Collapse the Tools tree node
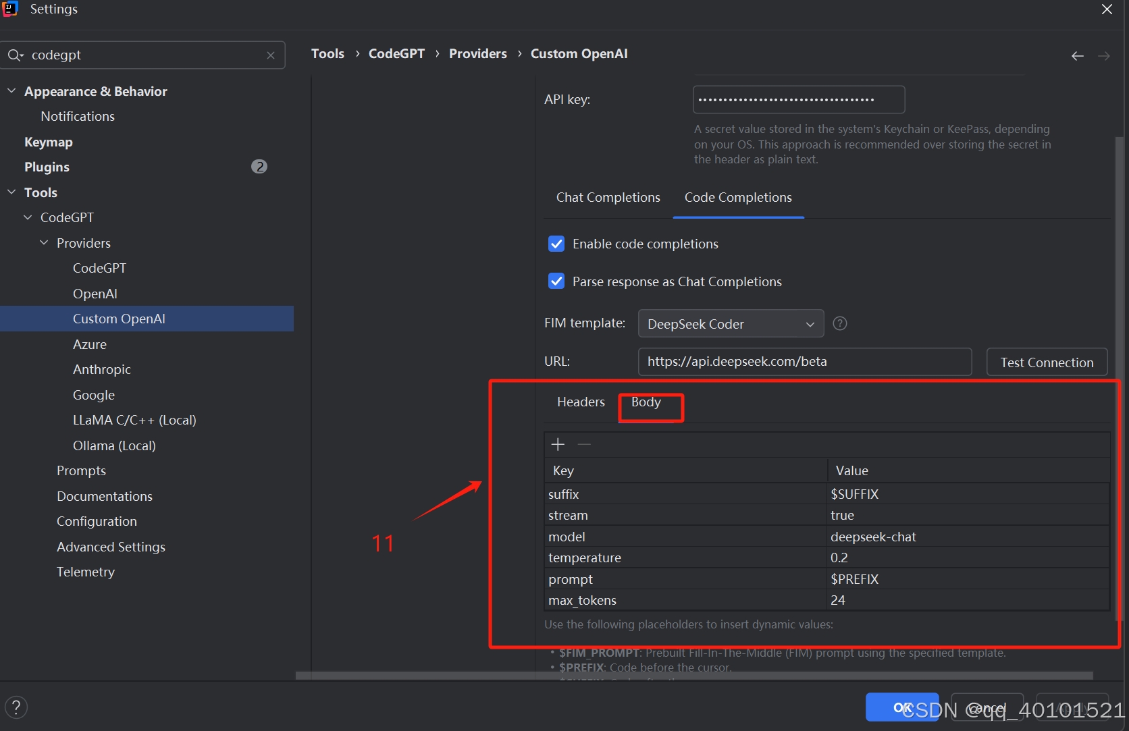 (11, 192)
